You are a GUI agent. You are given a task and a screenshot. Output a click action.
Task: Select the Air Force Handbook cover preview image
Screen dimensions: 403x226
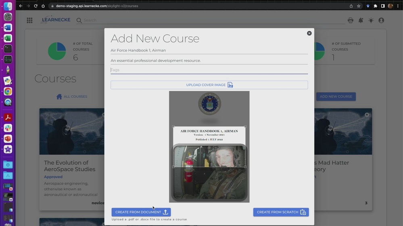pos(209,147)
